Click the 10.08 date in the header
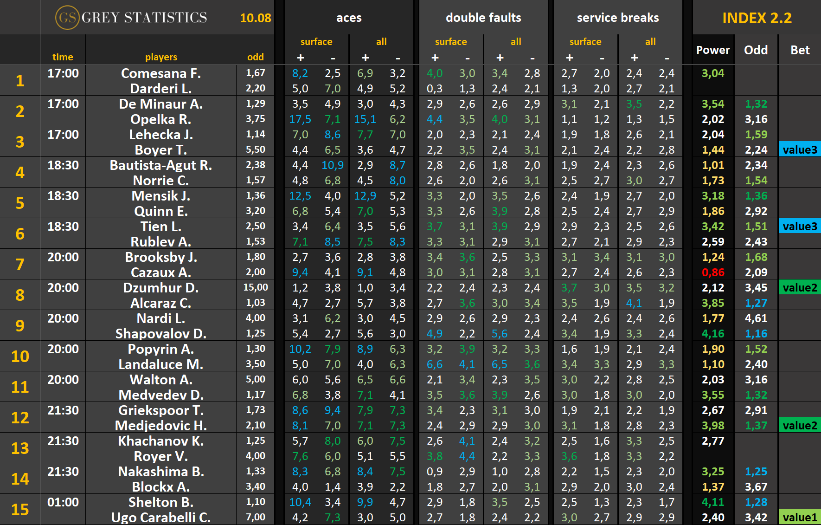This screenshot has width=821, height=525. (255, 18)
